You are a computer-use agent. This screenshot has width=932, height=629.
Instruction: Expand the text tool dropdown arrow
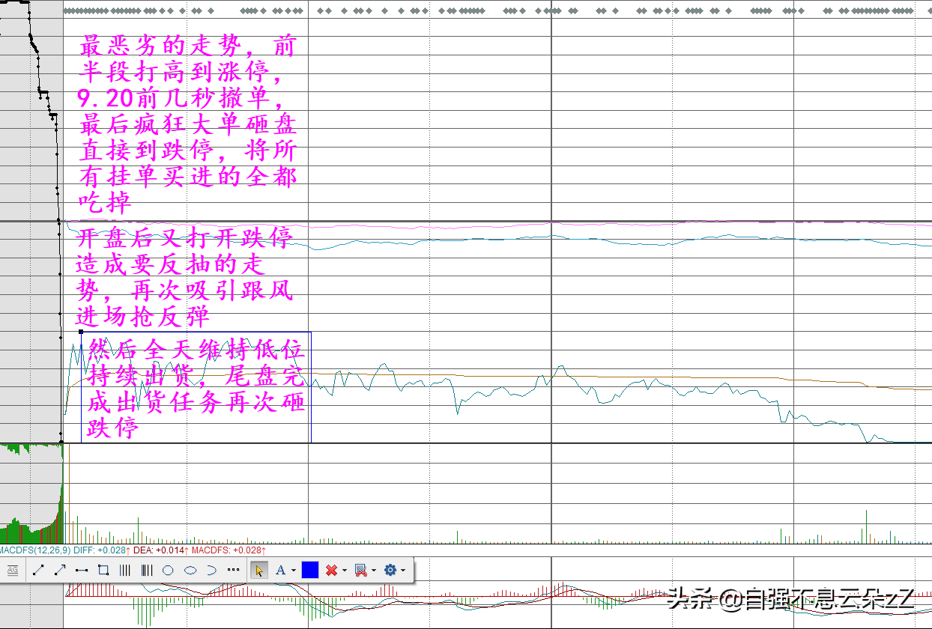coord(293,571)
